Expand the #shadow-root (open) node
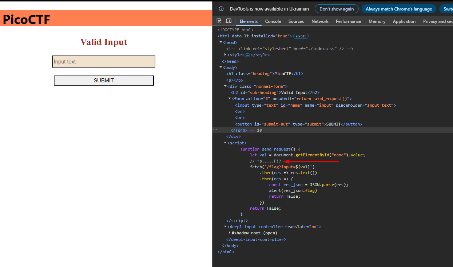Viewport: 453px width, 267px height. click(230, 233)
